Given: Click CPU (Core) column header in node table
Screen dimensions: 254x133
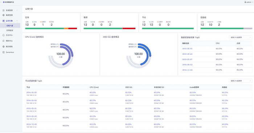Looking at the screenshot, I should [94, 87].
